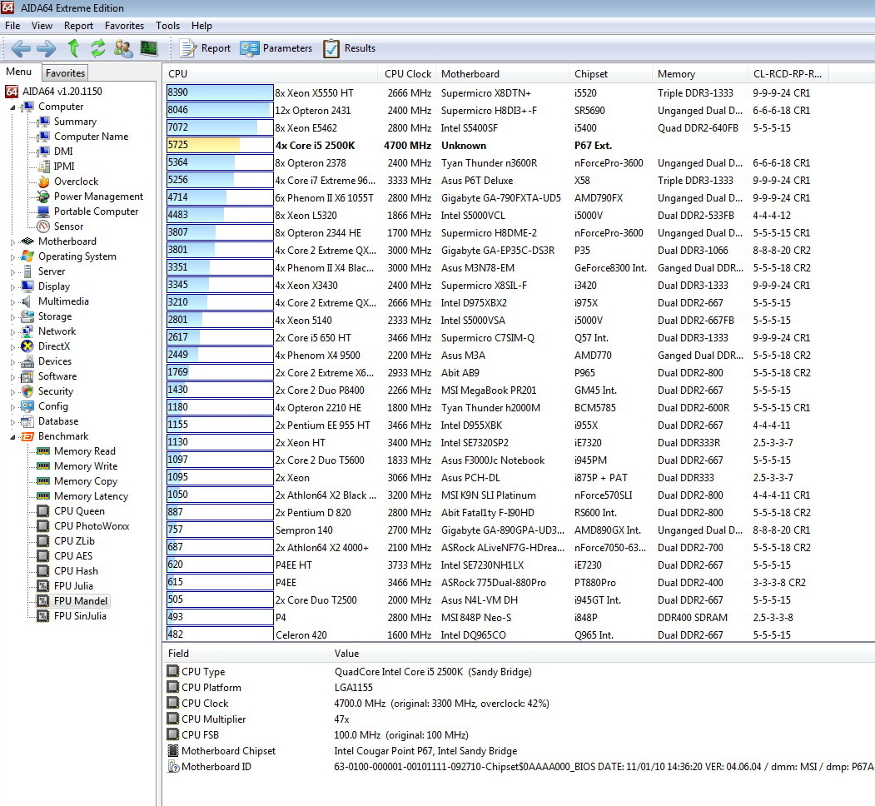Select Memory Write in the tree
Screen dimensions: 875x806
pyautogui.click(x=86, y=466)
